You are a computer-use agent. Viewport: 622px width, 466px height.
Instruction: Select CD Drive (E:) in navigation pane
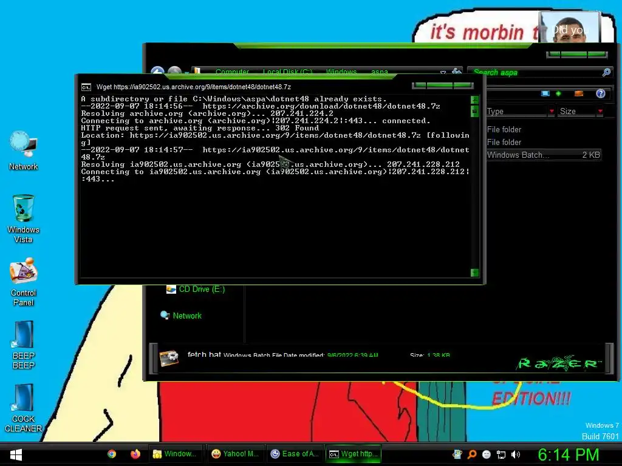[196, 289]
